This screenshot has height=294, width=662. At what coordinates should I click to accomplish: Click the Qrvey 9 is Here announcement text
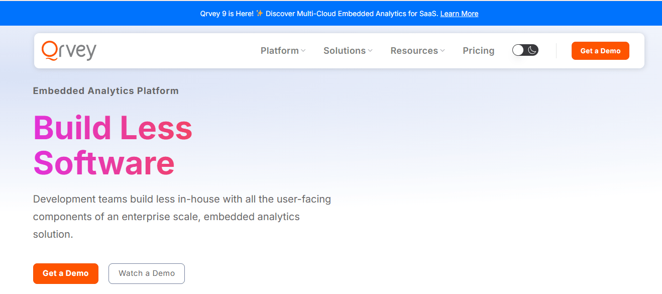(x=226, y=14)
